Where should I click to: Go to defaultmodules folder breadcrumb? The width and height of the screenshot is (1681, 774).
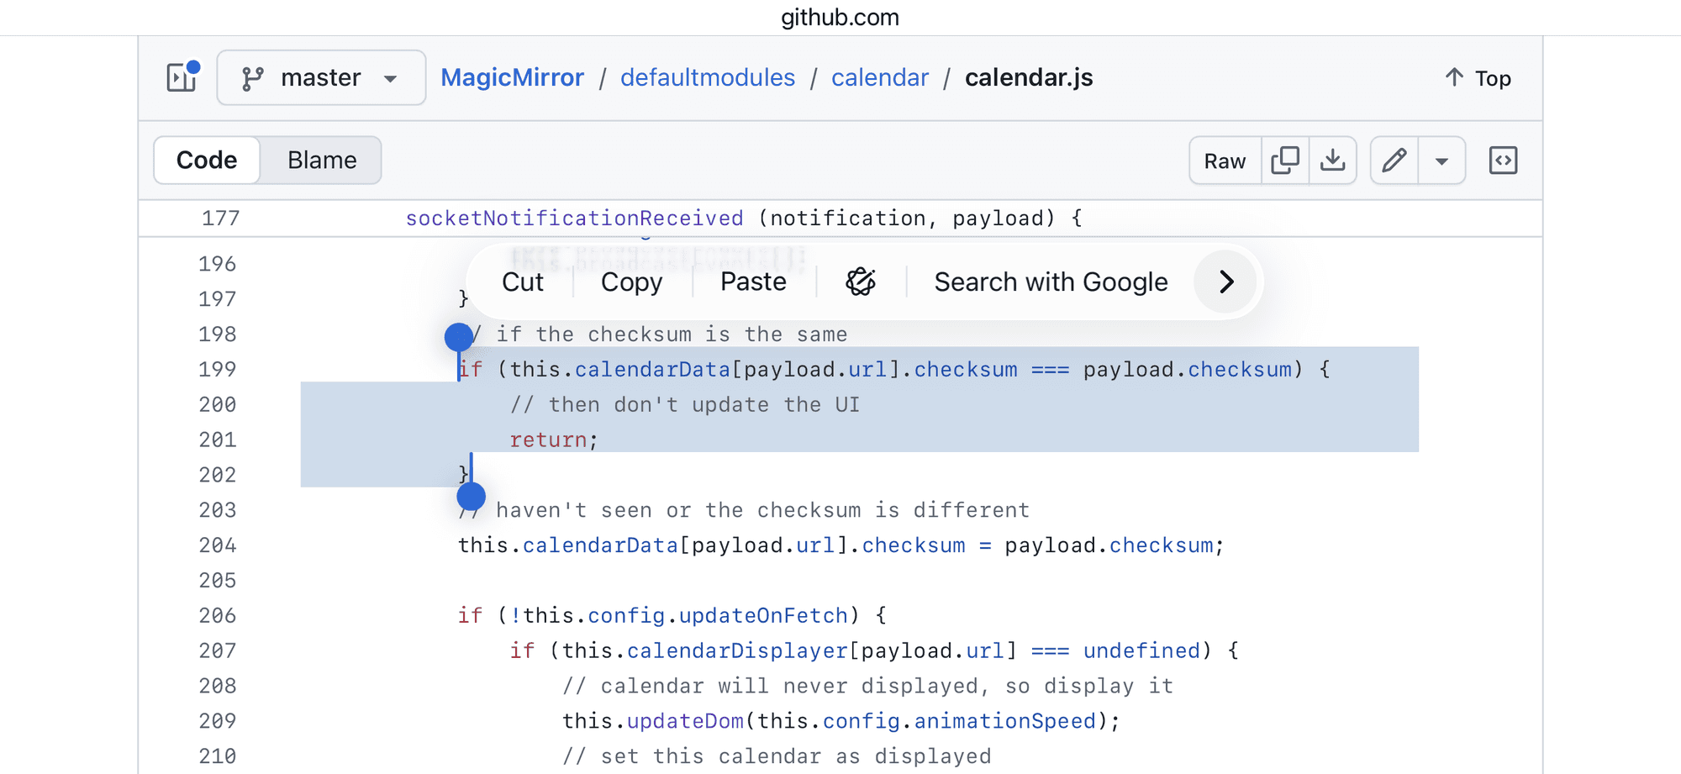coord(708,77)
